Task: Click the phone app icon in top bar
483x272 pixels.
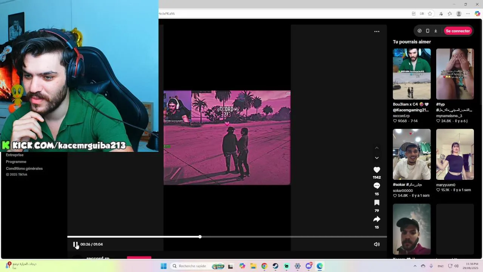Action: click(x=428, y=31)
